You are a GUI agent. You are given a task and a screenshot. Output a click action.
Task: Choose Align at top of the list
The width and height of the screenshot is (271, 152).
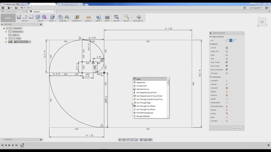pyautogui.click(x=150, y=79)
